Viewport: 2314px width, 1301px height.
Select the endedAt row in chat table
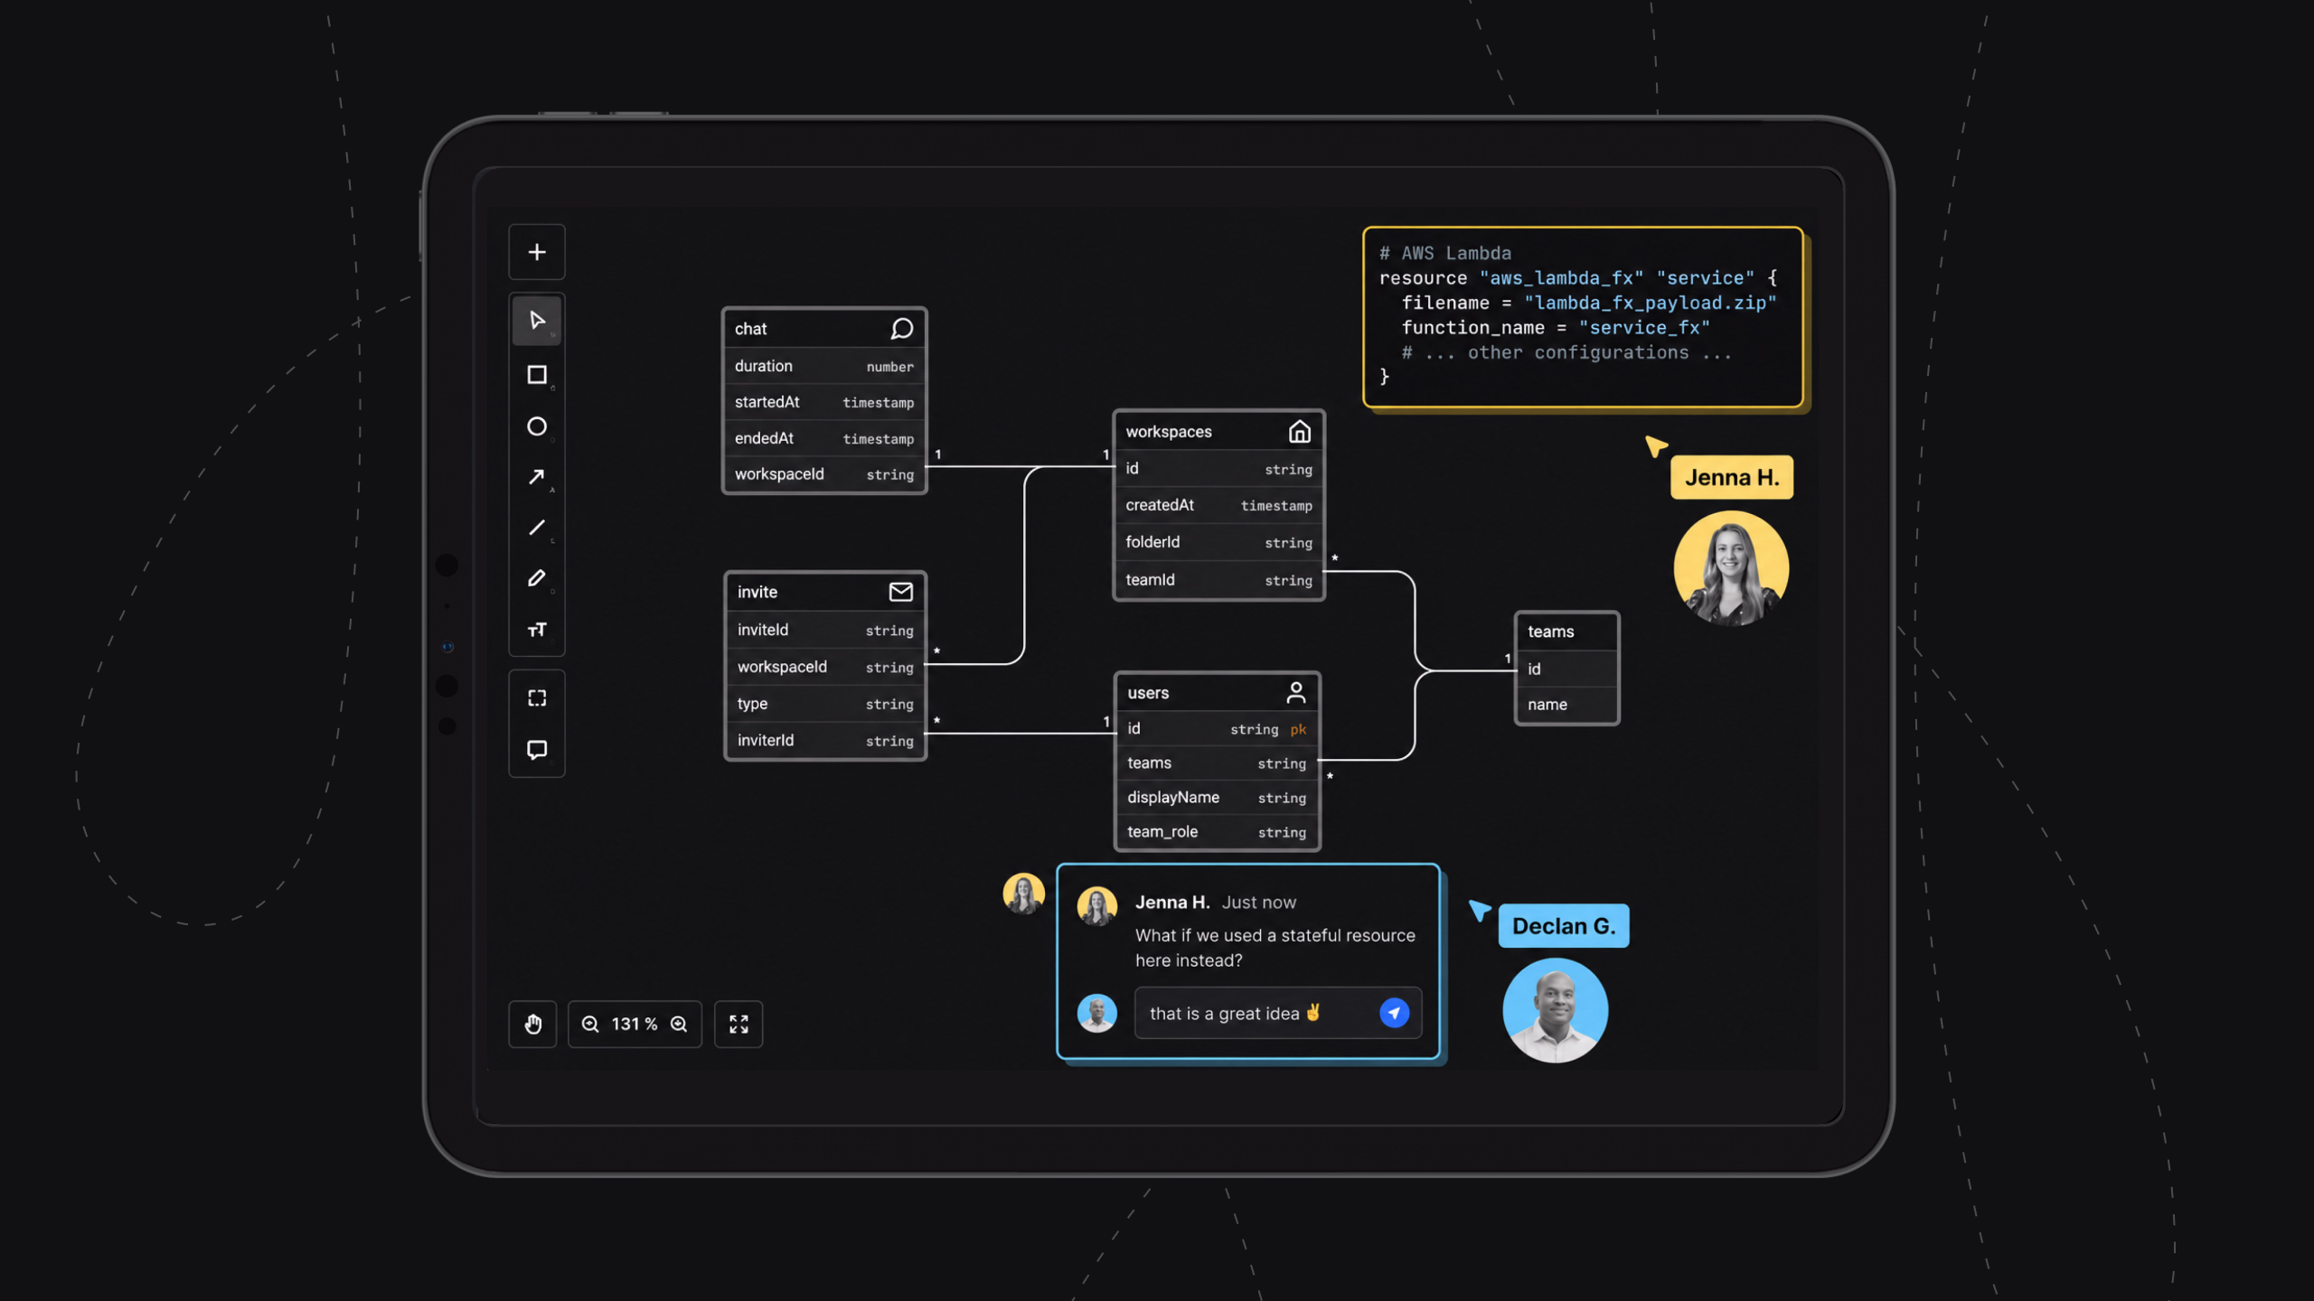tap(824, 438)
